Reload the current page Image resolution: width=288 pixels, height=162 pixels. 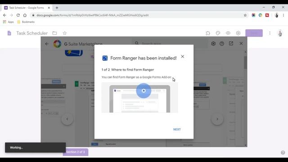coord(18,15)
